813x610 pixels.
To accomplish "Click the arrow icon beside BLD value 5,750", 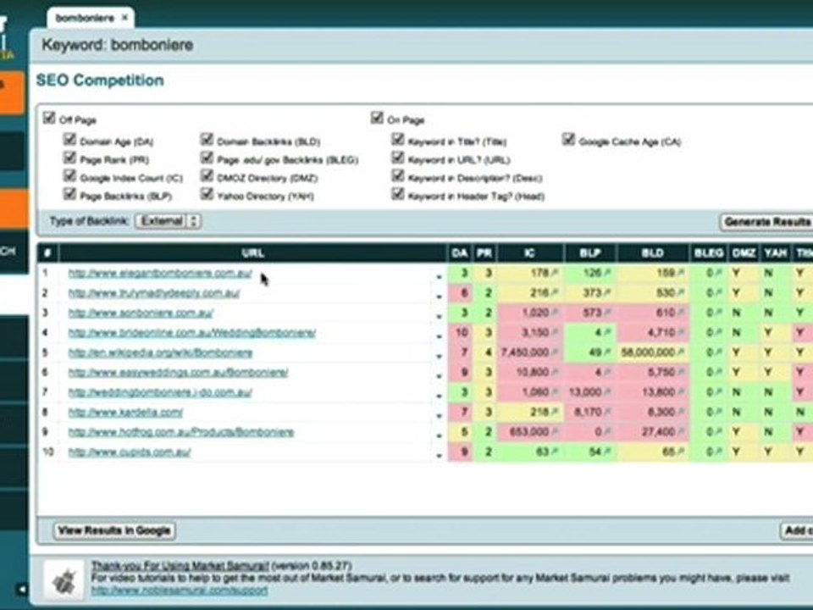I will coord(680,373).
